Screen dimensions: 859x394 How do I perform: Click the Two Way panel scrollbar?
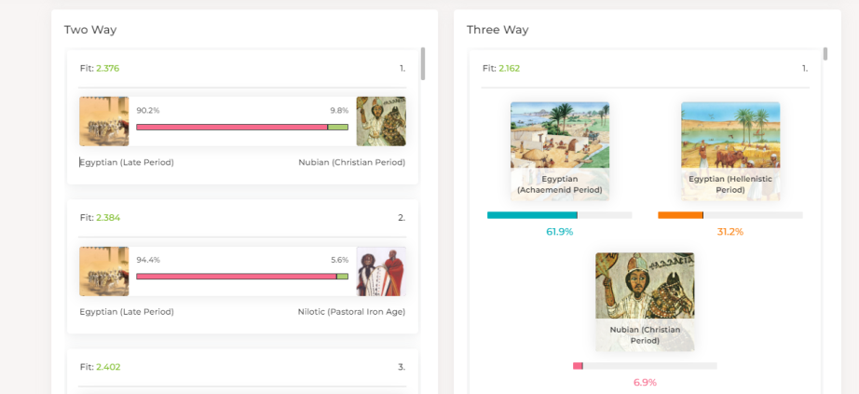pyautogui.click(x=423, y=63)
